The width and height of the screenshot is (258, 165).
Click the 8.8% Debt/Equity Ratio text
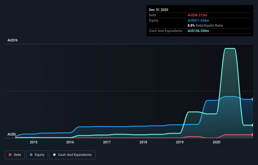(205, 25)
